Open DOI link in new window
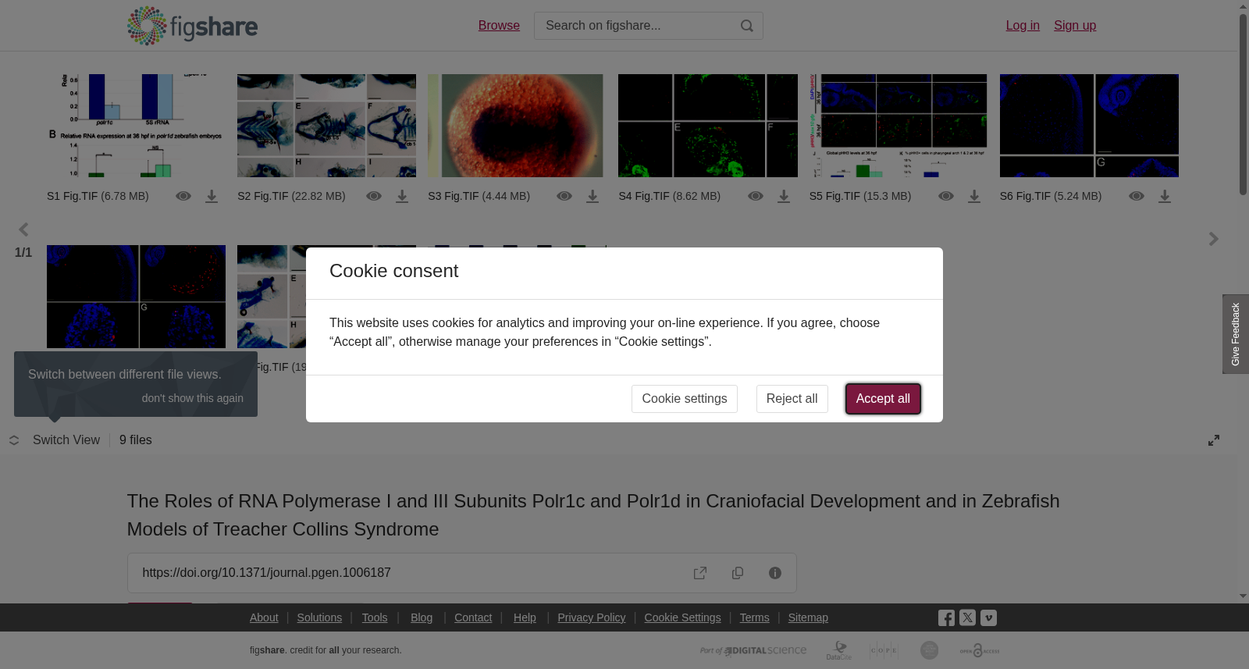Image resolution: width=1249 pixels, height=669 pixels. (x=700, y=573)
